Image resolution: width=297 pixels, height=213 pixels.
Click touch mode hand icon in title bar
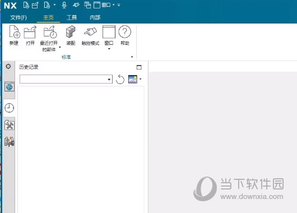tap(76, 5)
